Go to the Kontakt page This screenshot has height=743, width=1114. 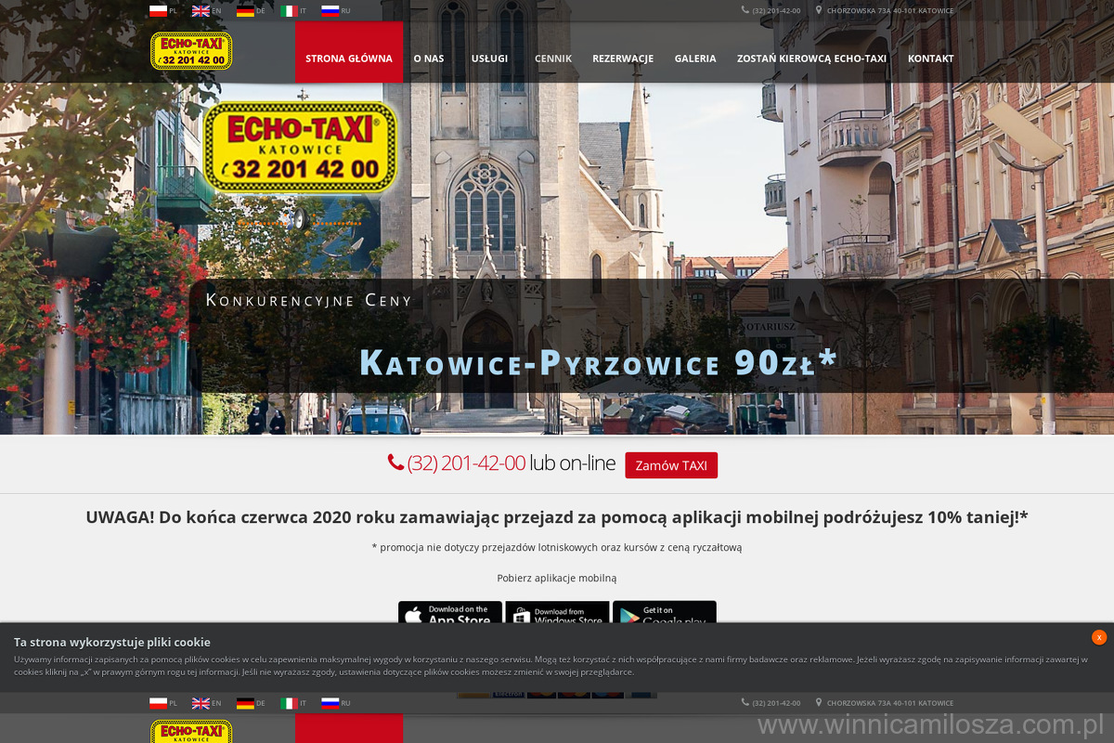click(x=930, y=59)
